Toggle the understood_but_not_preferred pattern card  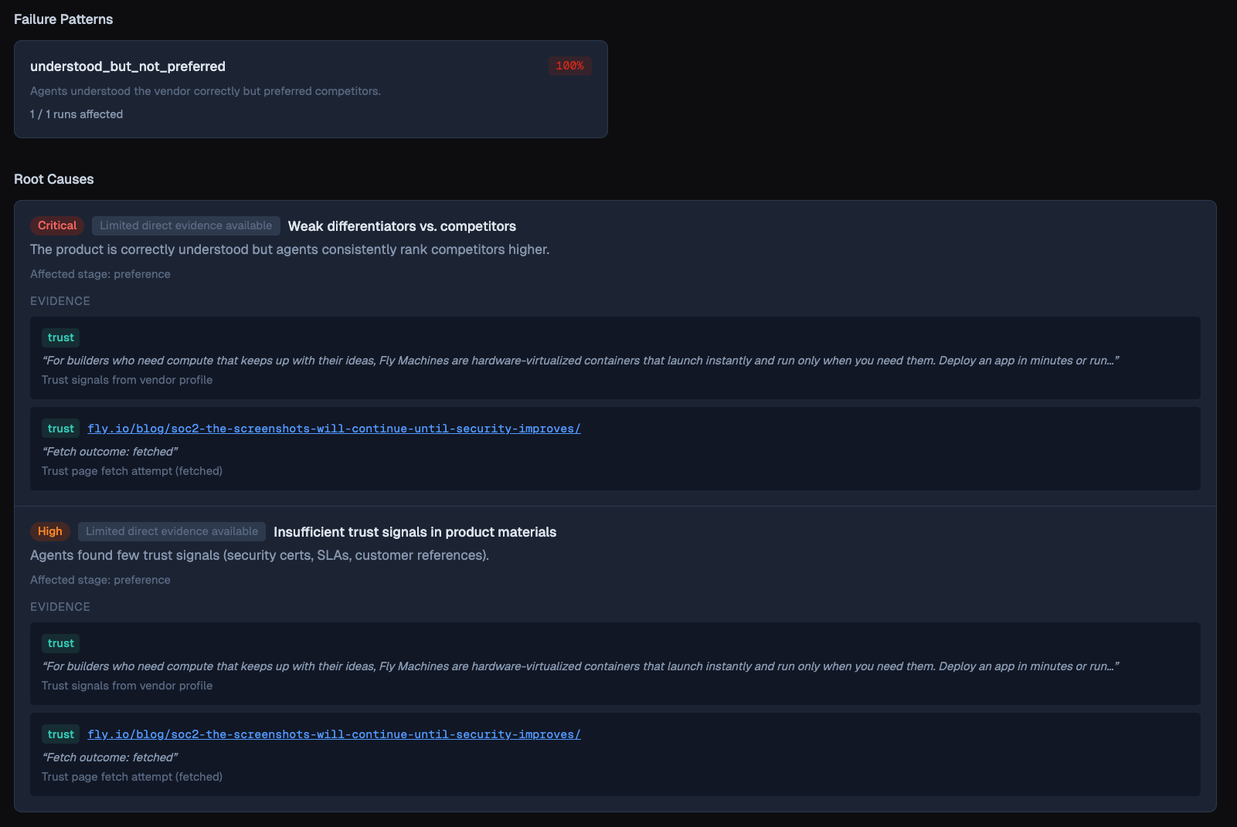(x=311, y=89)
